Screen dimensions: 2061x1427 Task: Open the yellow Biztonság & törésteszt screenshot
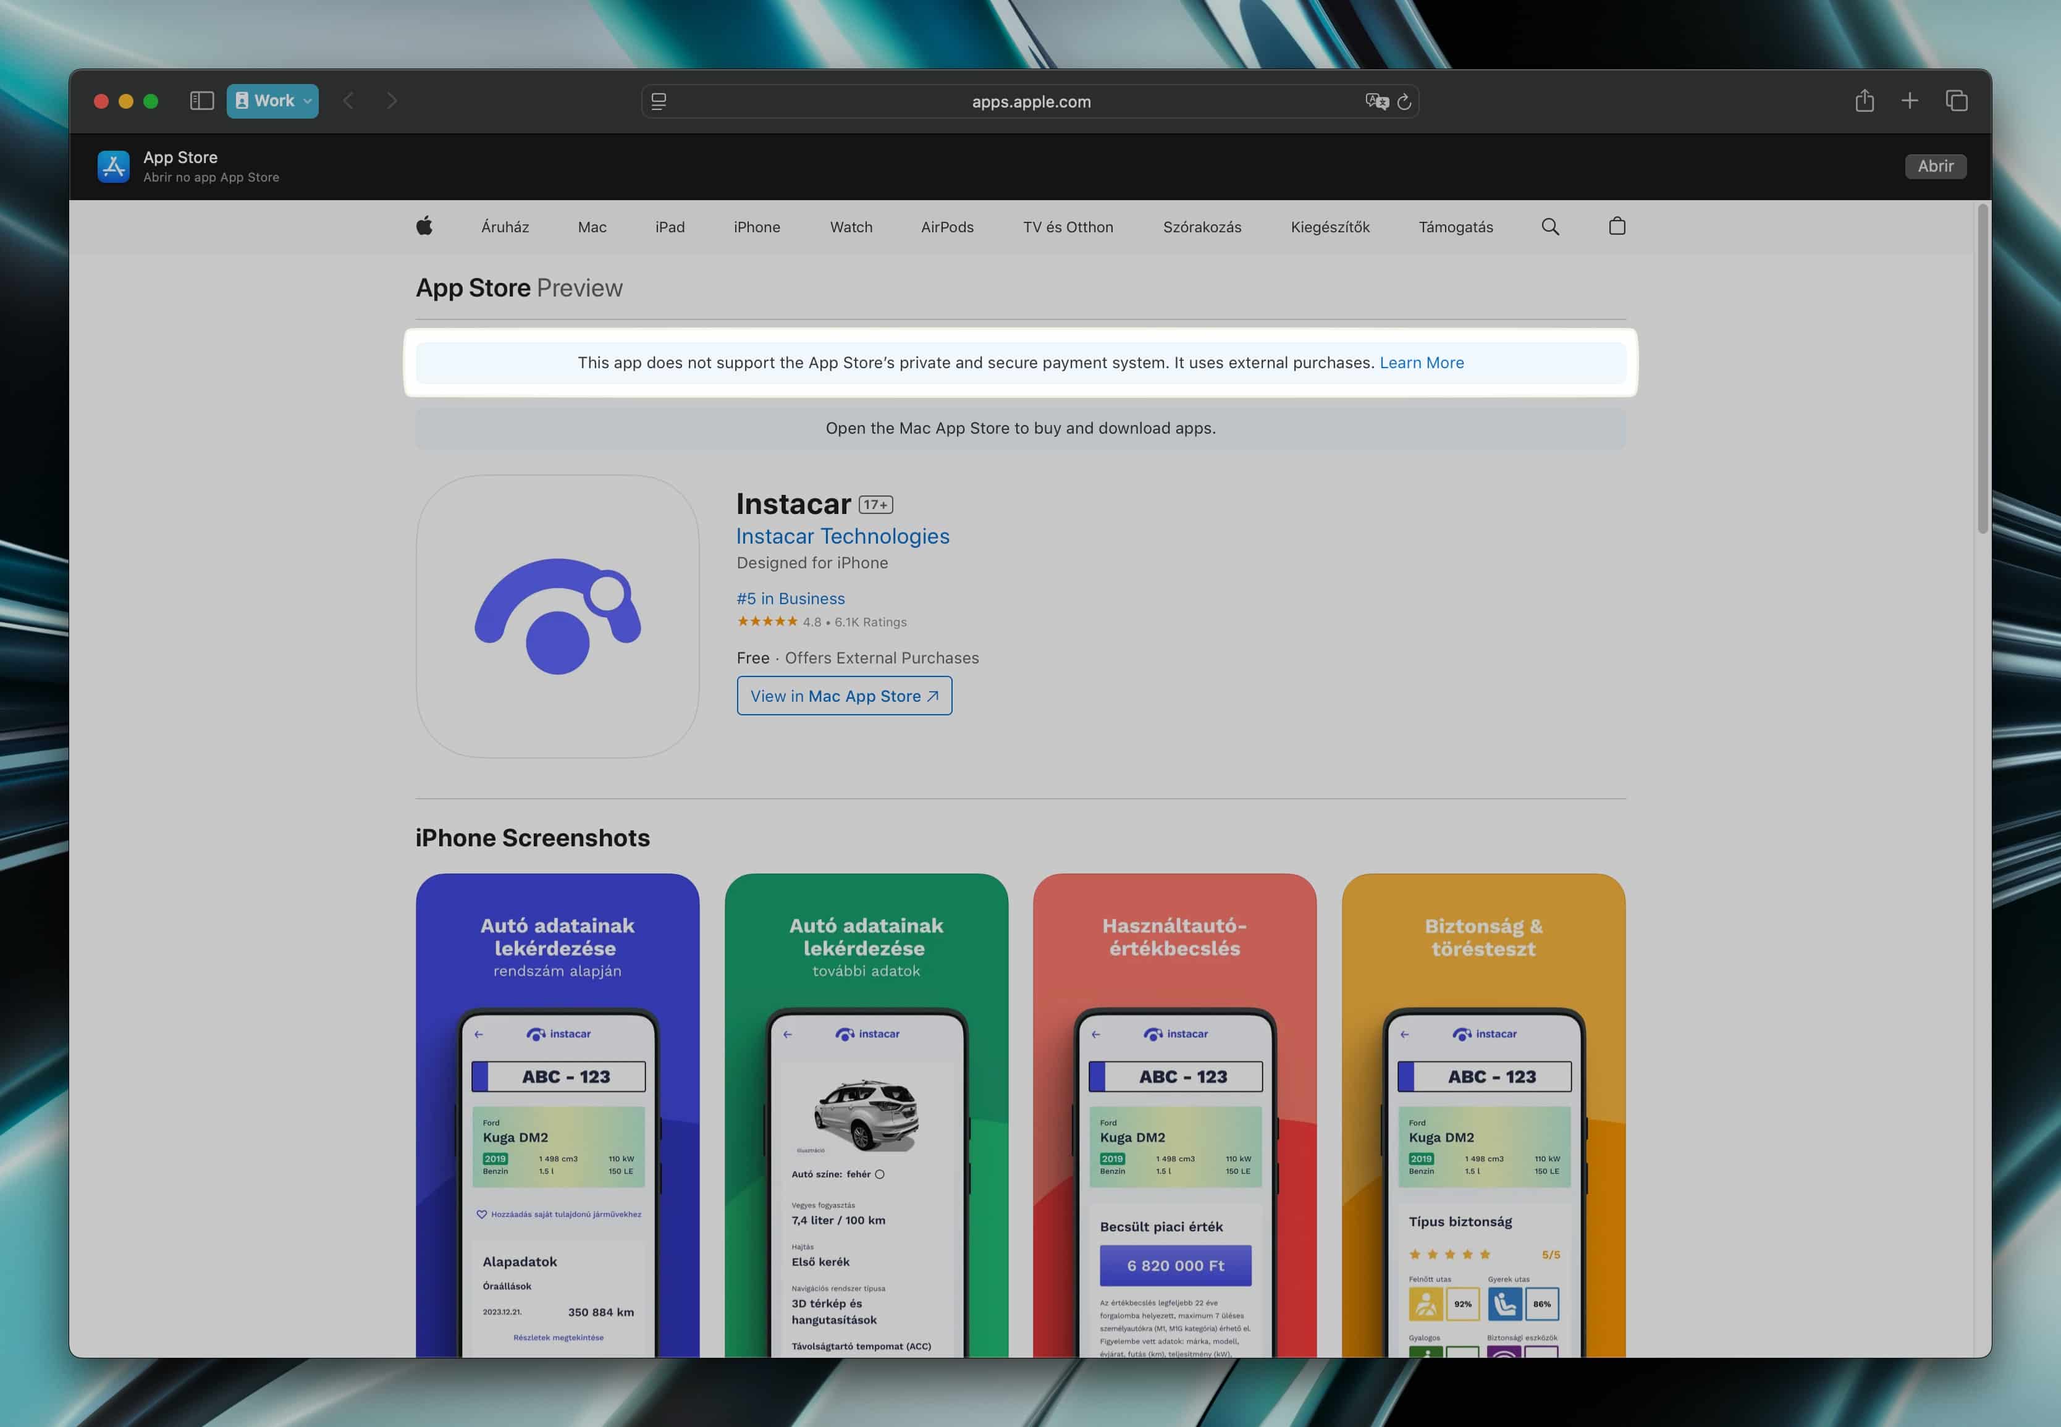[x=1483, y=1115]
